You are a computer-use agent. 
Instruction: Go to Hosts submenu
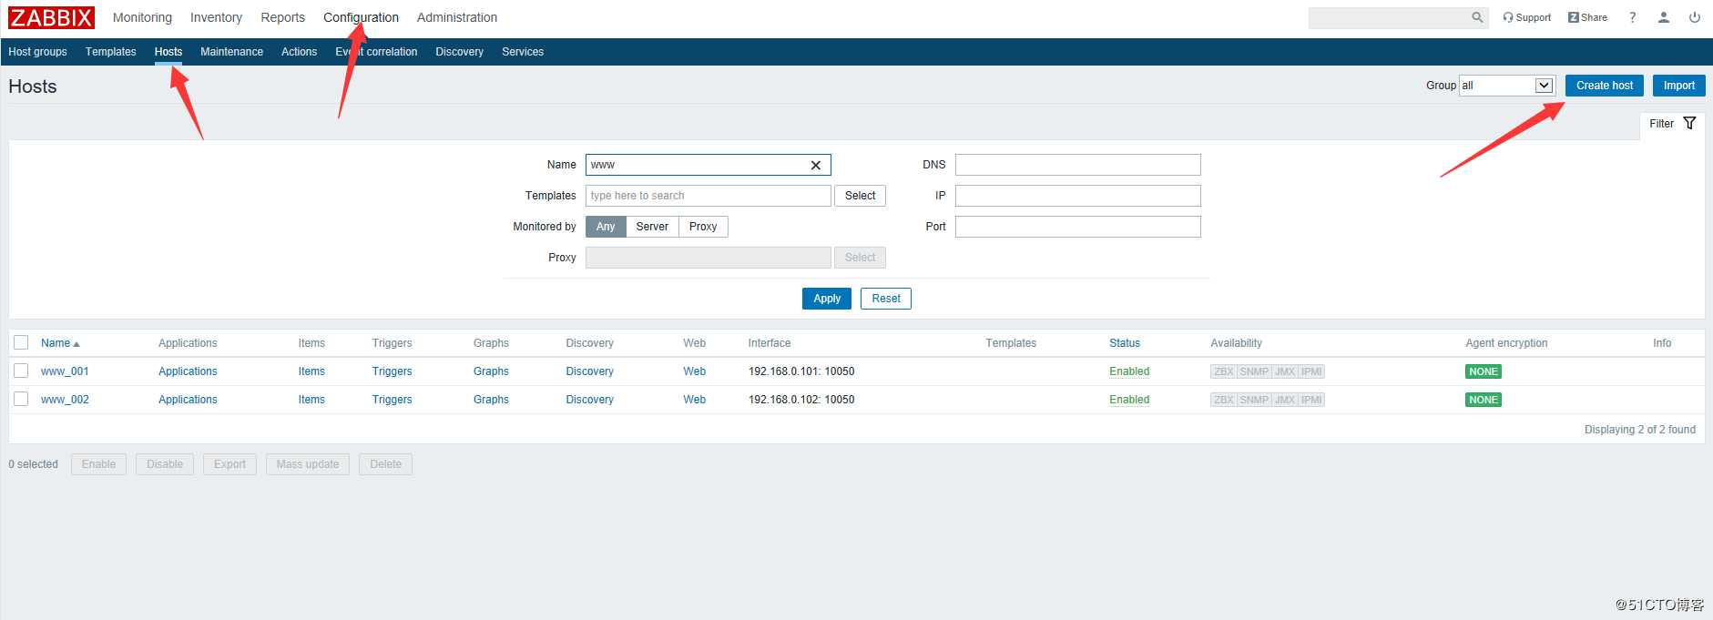[x=168, y=52]
